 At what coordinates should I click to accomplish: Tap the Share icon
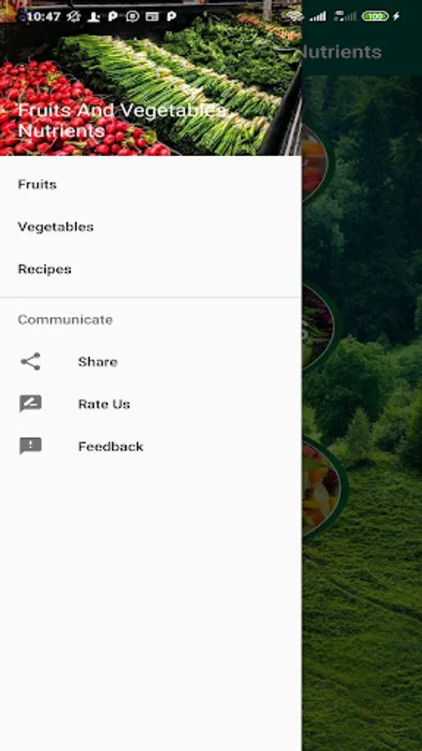pos(31,361)
